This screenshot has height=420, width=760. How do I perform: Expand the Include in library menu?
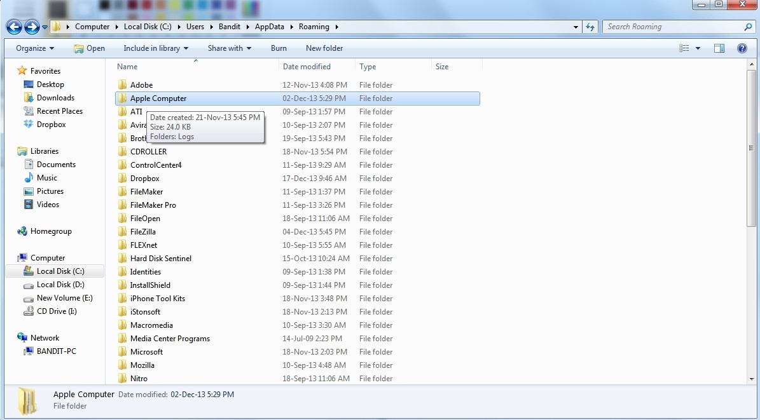point(156,48)
